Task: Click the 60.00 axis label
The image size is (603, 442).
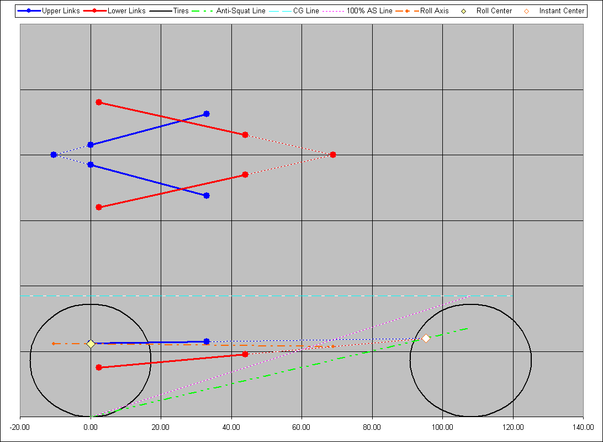Action: coord(301,428)
